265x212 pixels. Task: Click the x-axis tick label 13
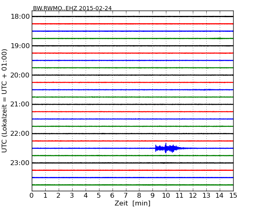(x=206, y=196)
